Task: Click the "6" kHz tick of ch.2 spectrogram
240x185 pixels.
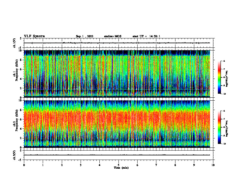Action: click(x=21, y=119)
